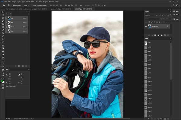Select the Crop tool

click(3, 24)
